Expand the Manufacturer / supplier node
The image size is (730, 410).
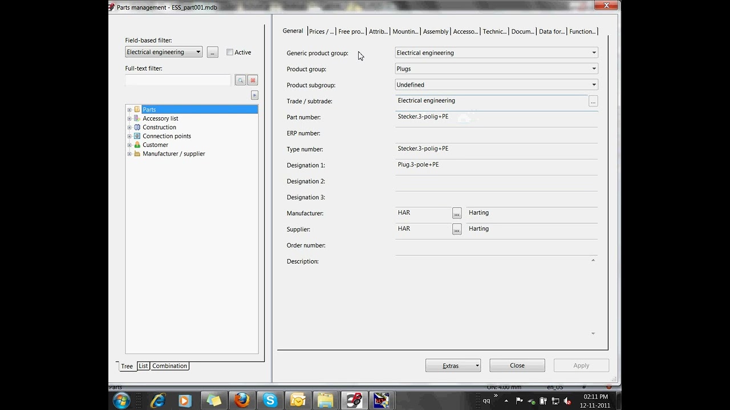(129, 154)
